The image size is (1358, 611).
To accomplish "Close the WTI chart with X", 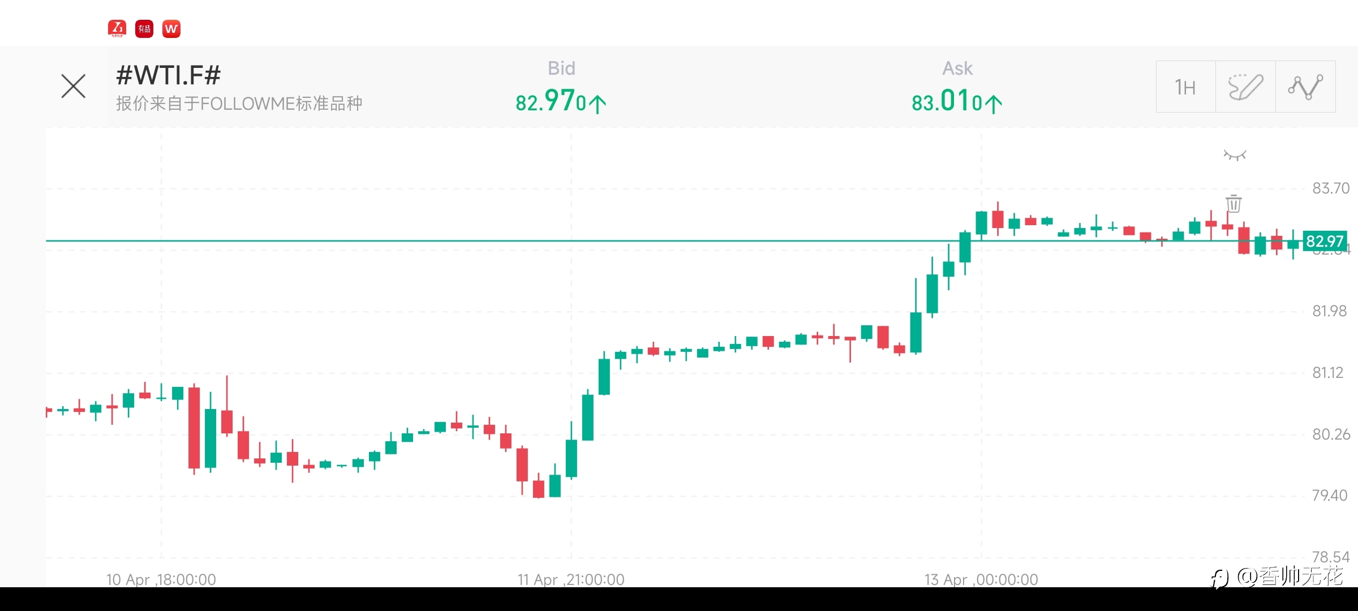I will (74, 86).
